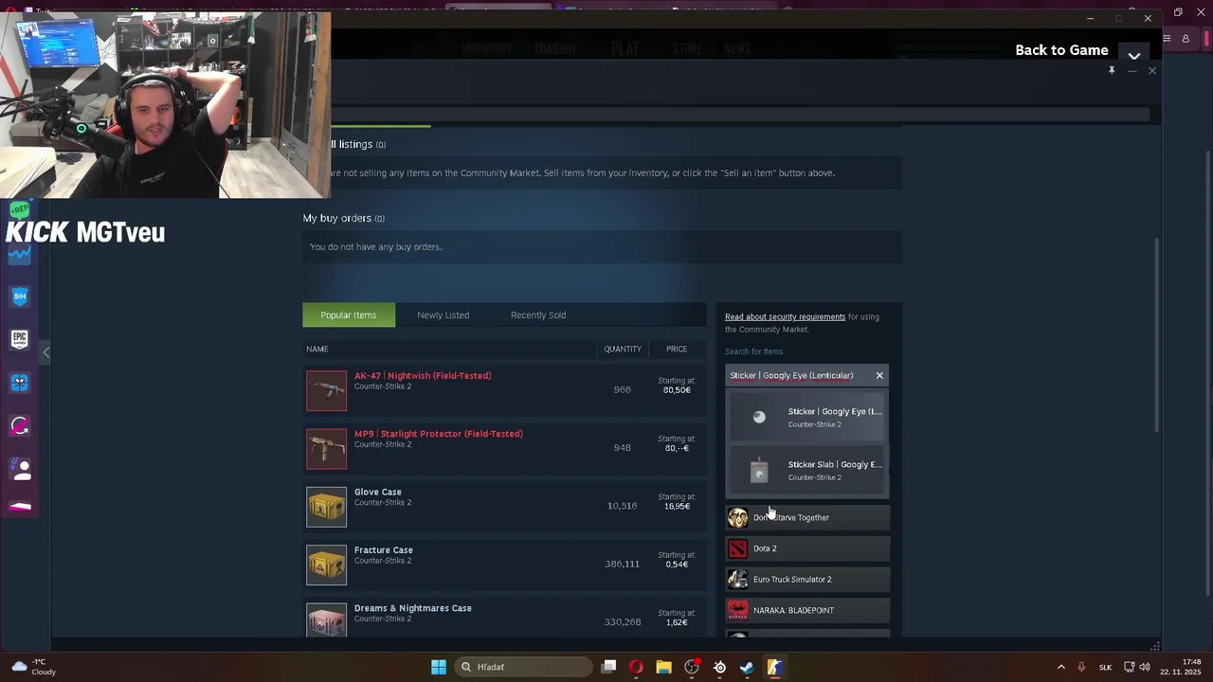
Task: Click the Euro Truck Simulator 2 icon
Action: click(x=737, y=580)
